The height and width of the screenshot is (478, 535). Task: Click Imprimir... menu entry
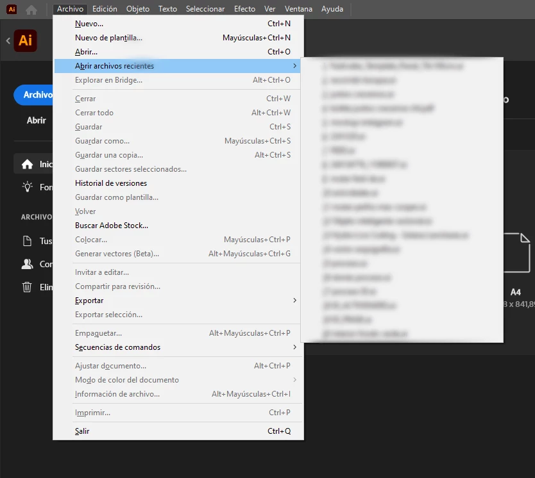(178, 413)
